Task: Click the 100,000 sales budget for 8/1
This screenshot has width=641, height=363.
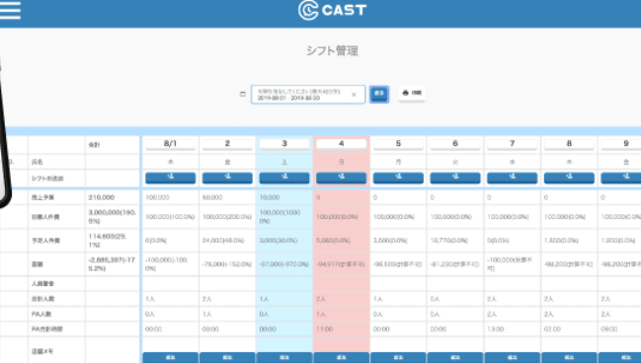Action: 157,197
